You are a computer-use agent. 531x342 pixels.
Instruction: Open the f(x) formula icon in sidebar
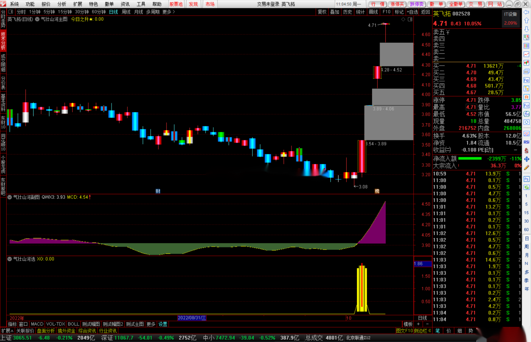pyautogui.click(x=526, y=114)
